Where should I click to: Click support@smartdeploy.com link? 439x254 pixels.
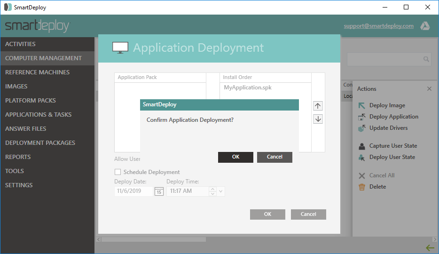point(378,26)
